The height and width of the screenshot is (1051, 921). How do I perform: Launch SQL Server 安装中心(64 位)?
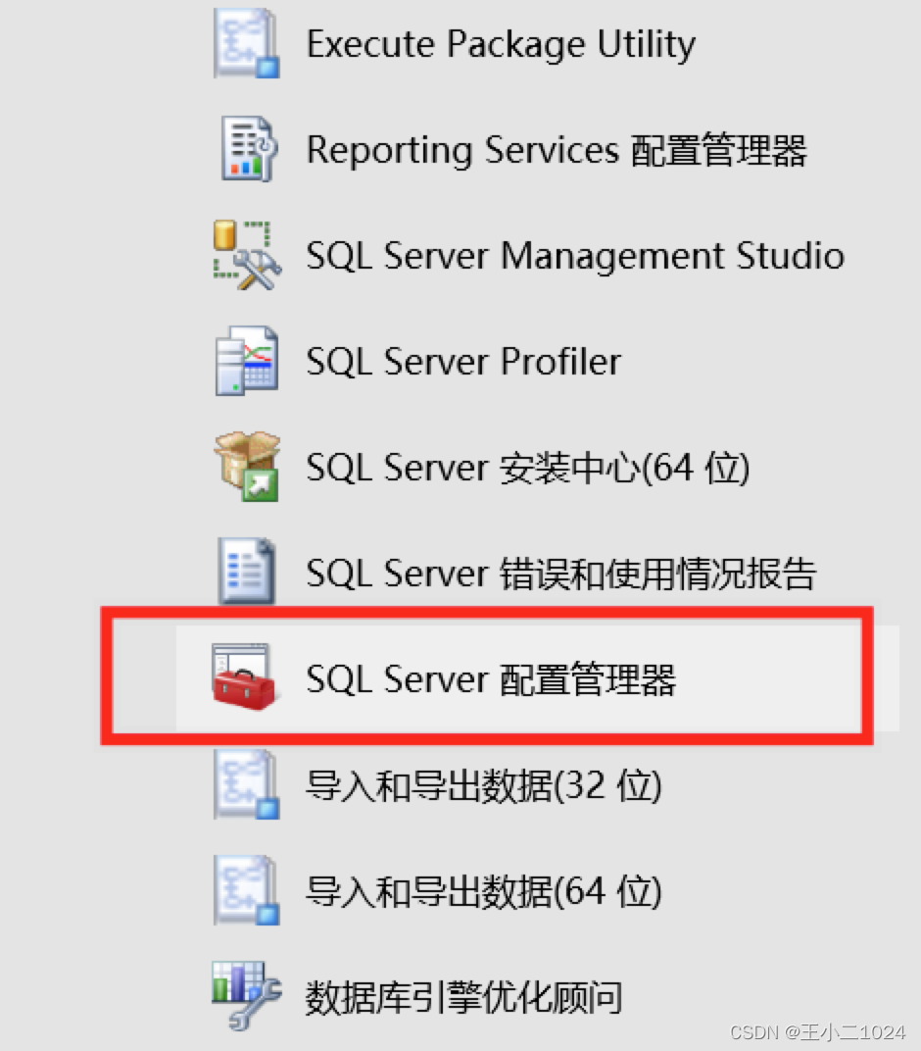tap(527, 467)
